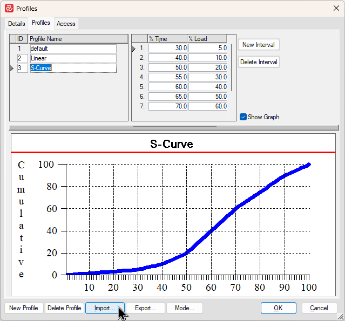The image size is (345, 321).
Task: Open the Access tab
Action: coord(66,24)
